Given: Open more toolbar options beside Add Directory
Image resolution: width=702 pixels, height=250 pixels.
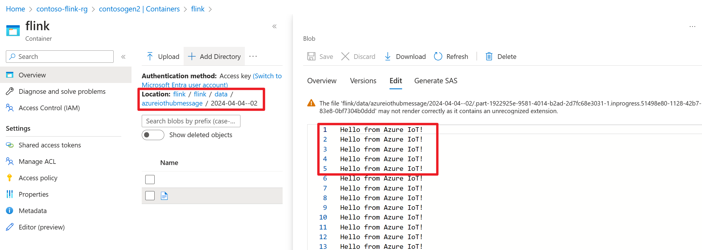Looking at the screenshot, I should pos(253,56).
